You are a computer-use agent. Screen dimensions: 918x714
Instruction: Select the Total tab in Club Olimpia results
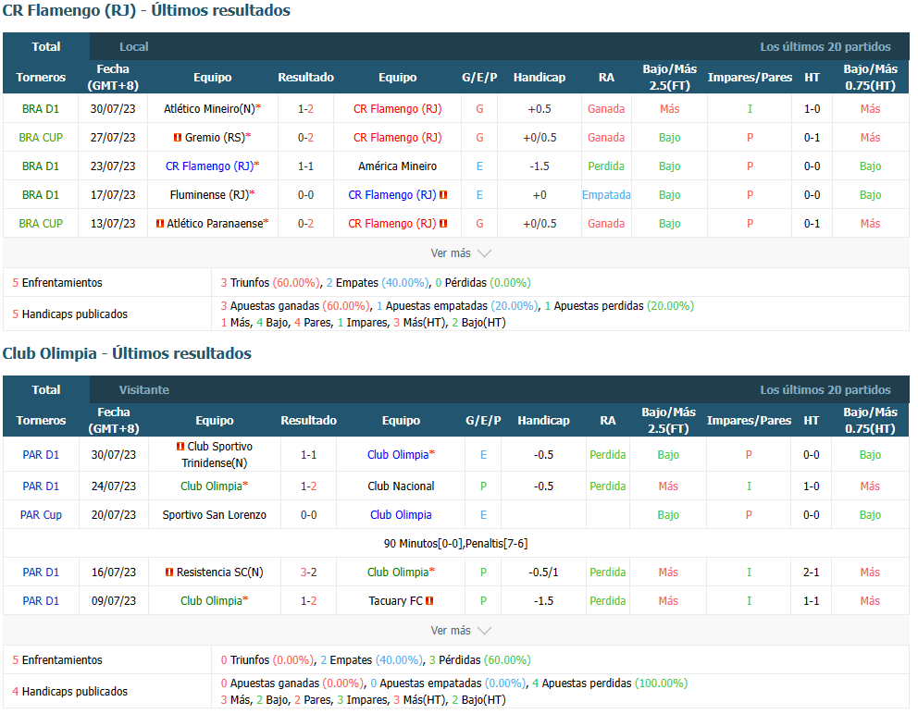pos(45,389)
